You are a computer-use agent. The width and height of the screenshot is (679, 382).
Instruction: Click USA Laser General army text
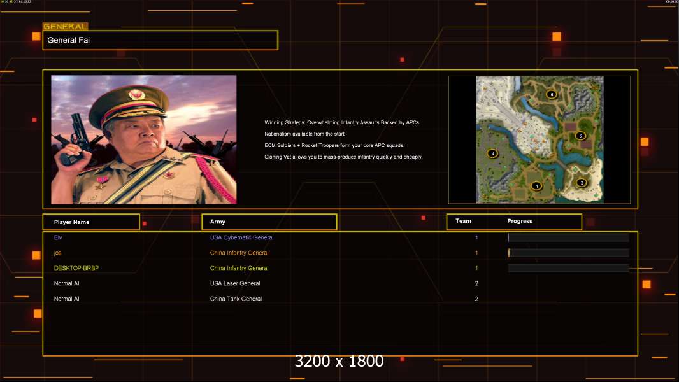coord(235,283)
